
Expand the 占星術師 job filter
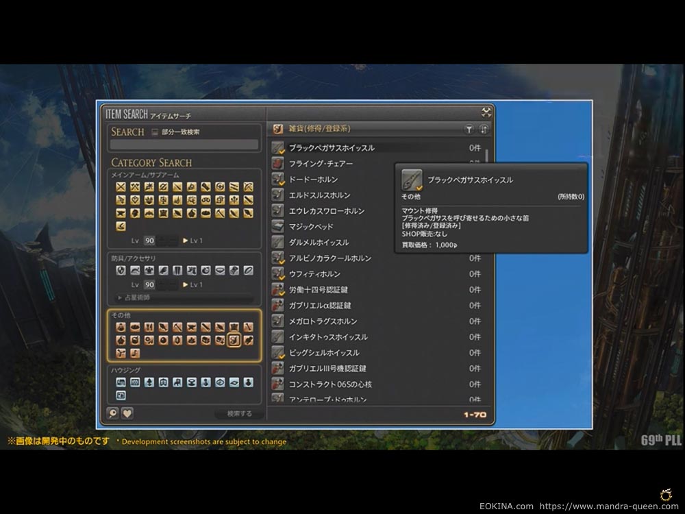[x=184, y=297]
